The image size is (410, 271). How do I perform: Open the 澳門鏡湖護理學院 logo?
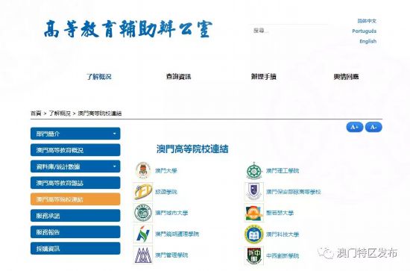[x=143, y=234]
